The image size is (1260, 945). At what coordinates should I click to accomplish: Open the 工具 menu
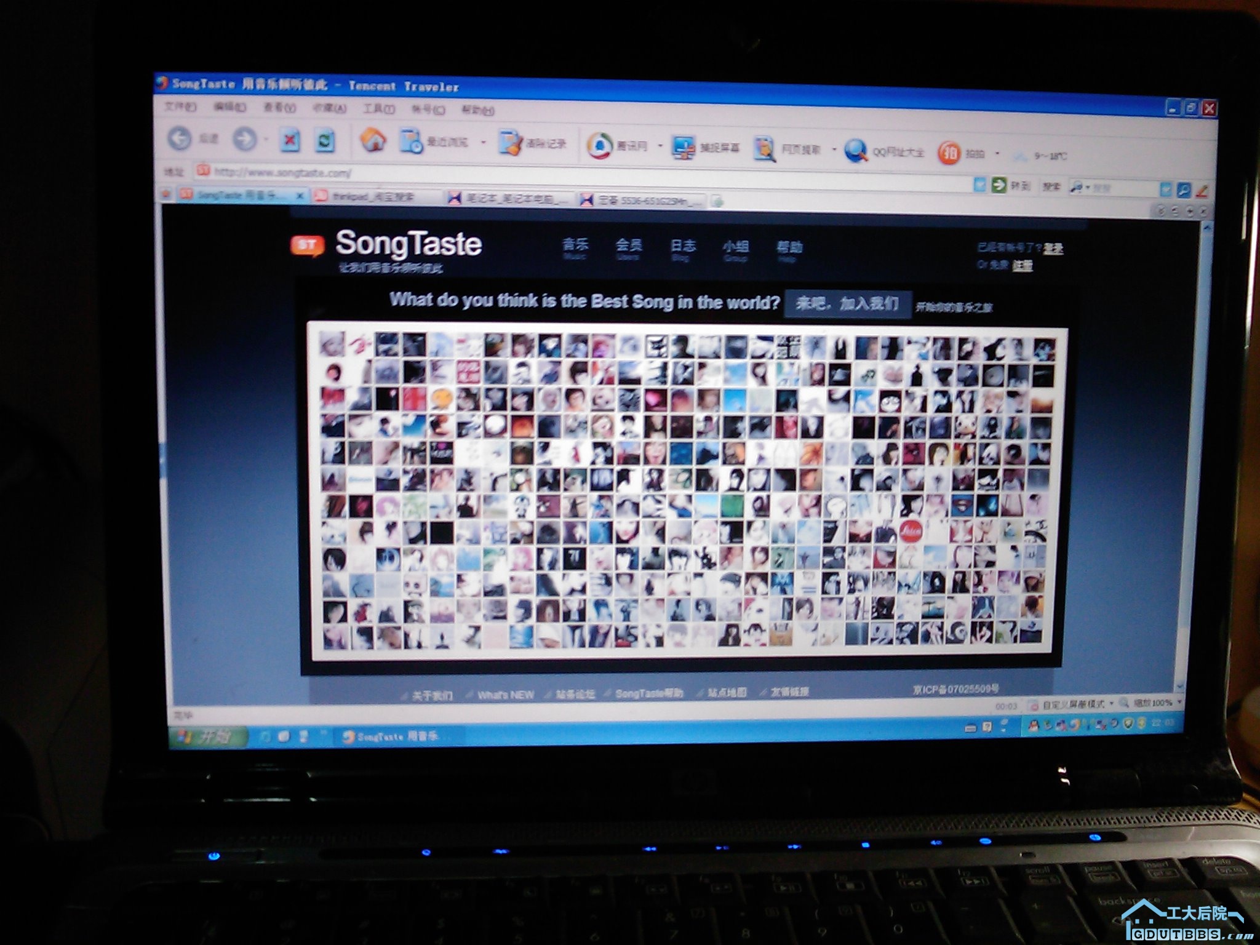pyautogui.click(x=379, y=110)
